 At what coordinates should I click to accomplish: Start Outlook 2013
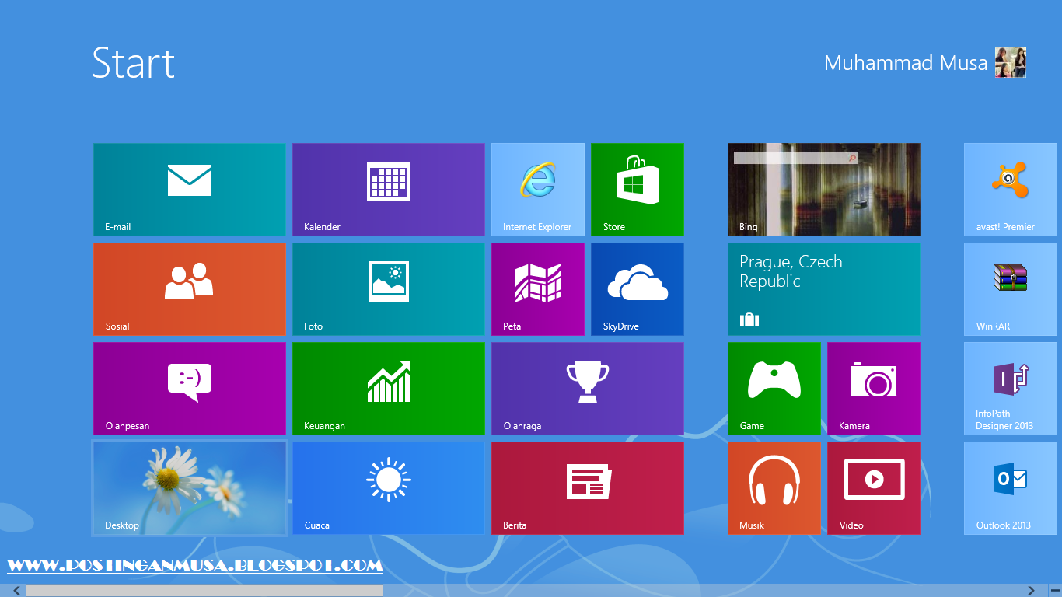[x=1010, y=487]
